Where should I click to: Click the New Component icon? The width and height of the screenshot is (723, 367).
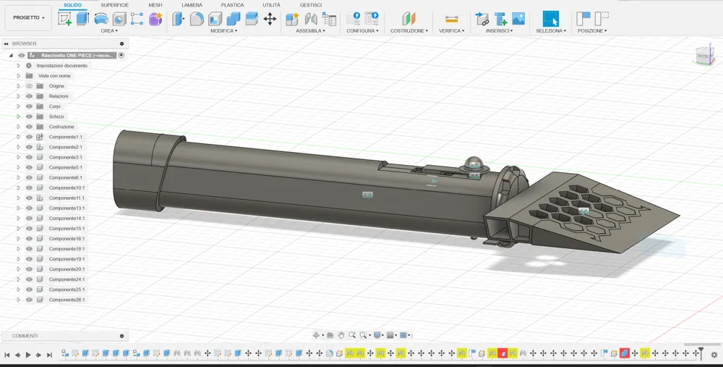coord(292,19)
